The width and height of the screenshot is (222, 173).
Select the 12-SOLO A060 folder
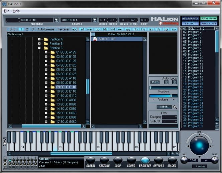pyautogui.click(x=66, y=100)
